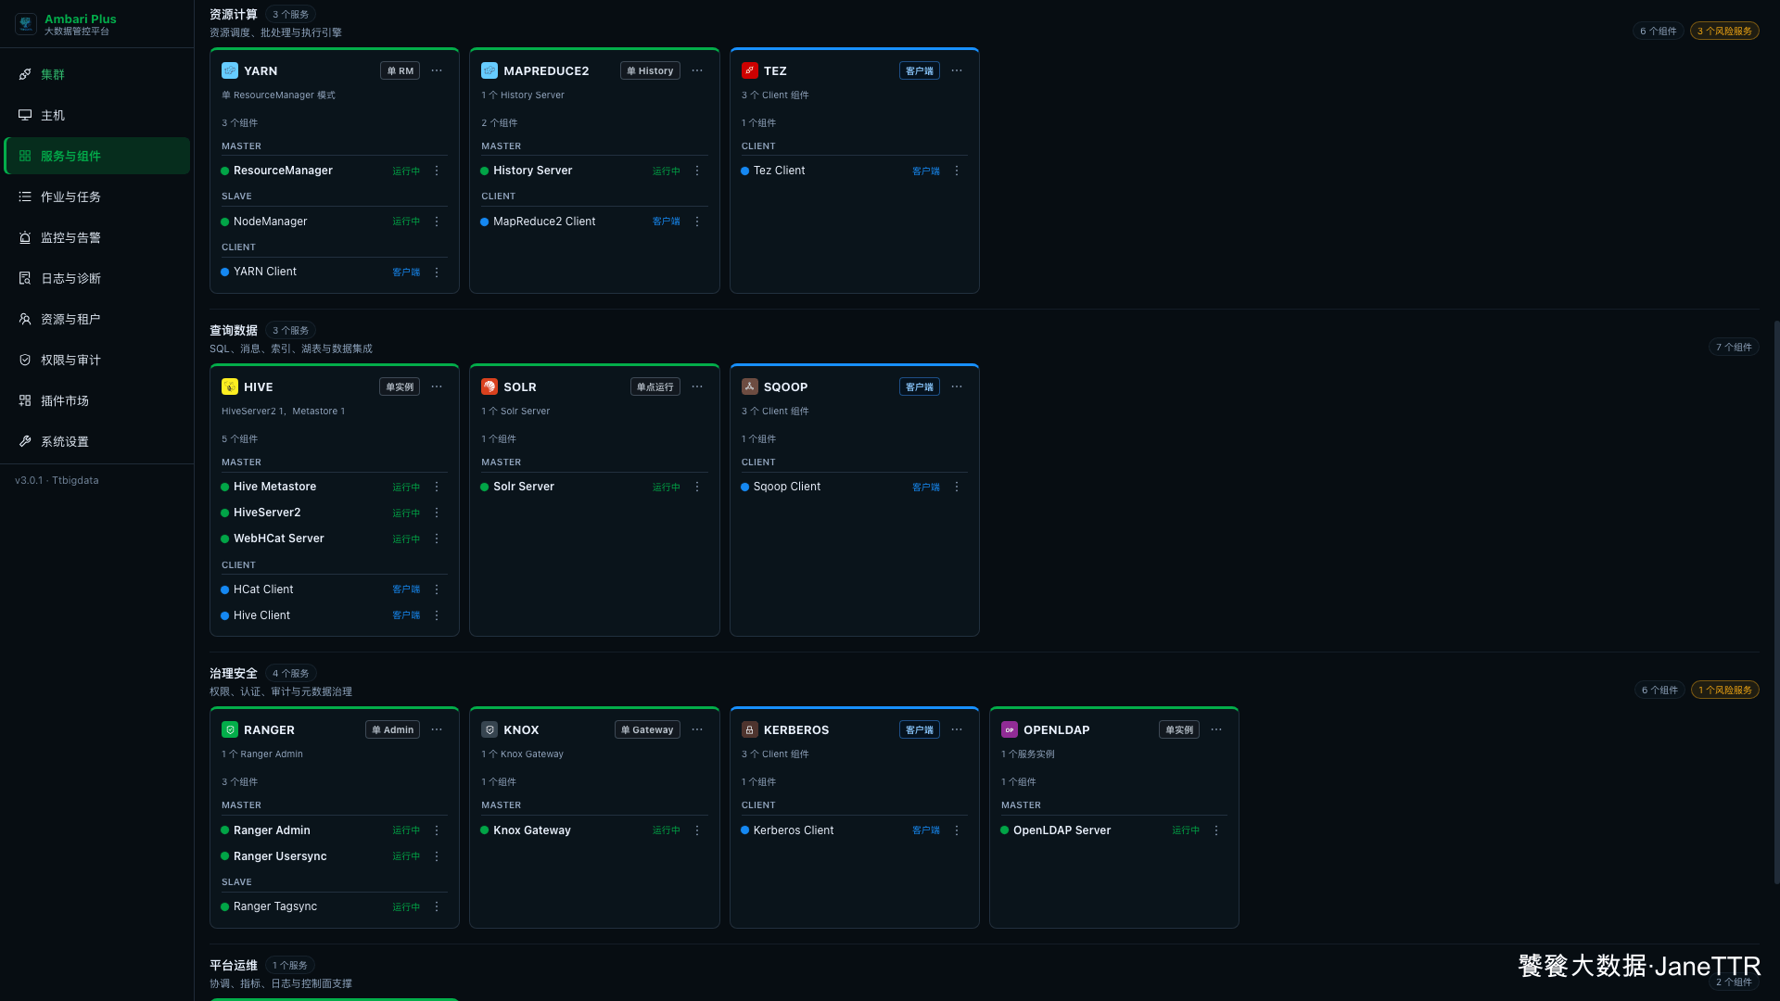Click the 单 RM badge on YARN
Screen dimensions: 1780x1001
coord(400,70)
